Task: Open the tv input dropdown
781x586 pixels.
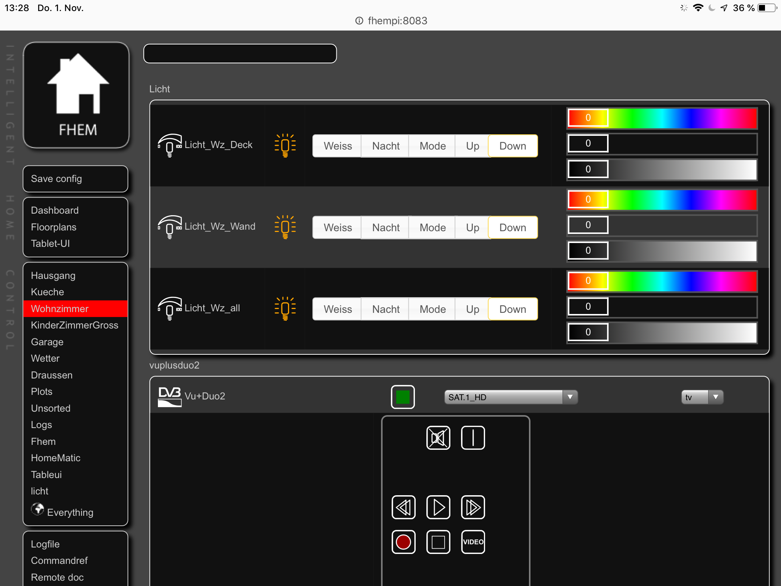Action: (x=702, y=397)
